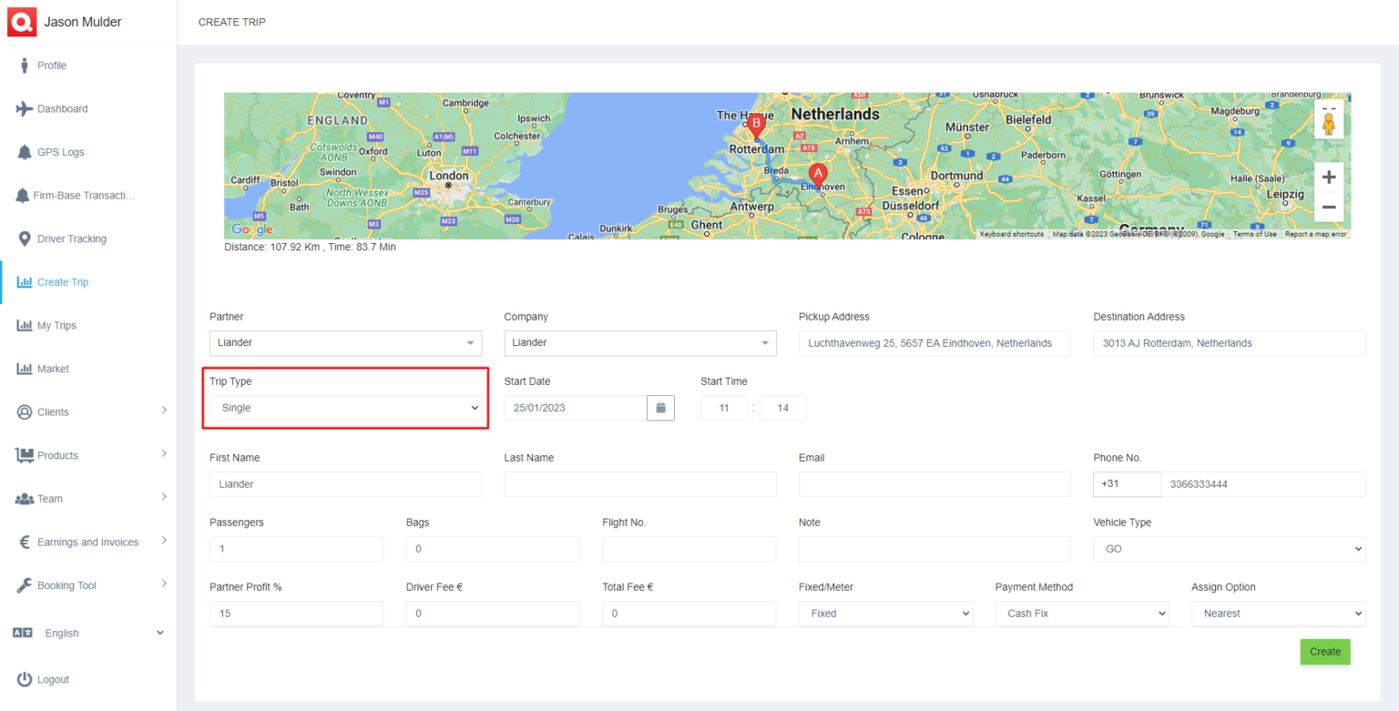This screenshot has width=1399, height=711.
Task: Click the map zoom-in control
Action: tap(1329, 177)
